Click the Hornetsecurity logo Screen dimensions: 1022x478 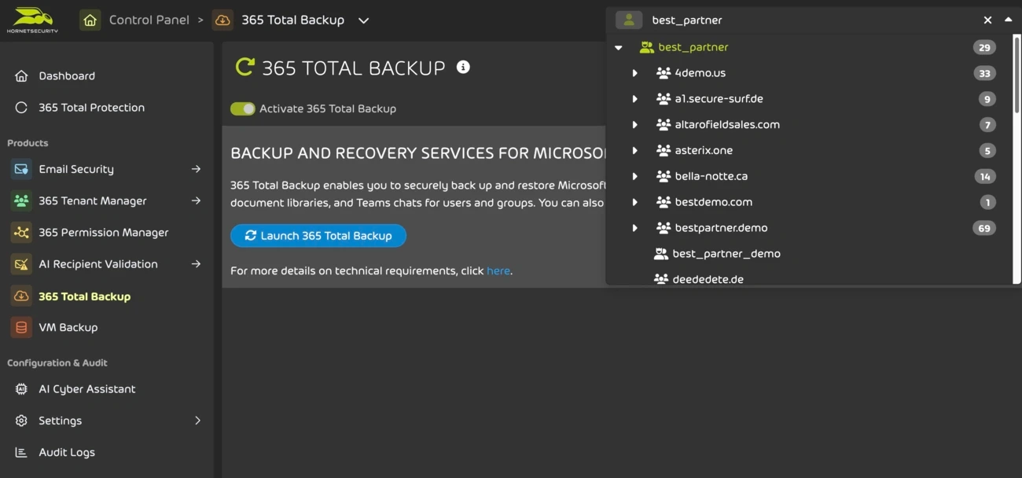click(x=32, y=18)
